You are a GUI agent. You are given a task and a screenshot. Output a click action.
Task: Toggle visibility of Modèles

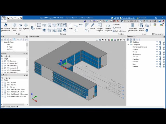(157, 42)
